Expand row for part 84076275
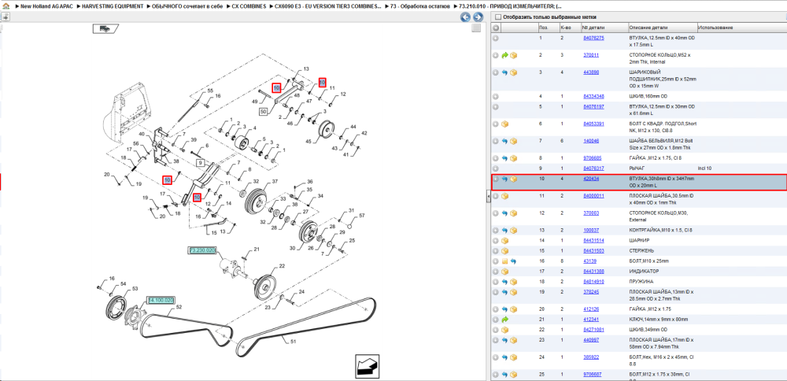This screenshot has width=787, height=381. coord(496,38)
